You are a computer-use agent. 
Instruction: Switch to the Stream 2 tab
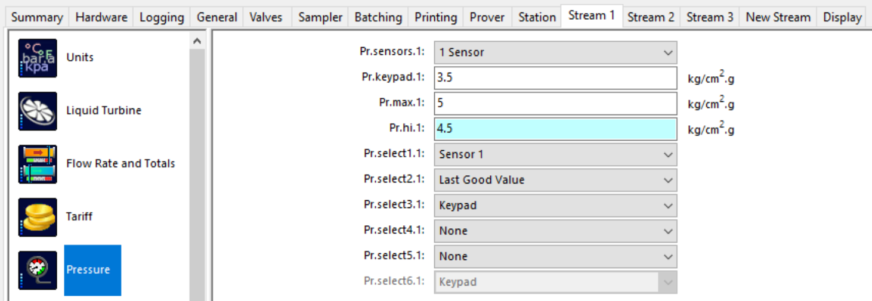pyautogui.click(x=651, y=17)
